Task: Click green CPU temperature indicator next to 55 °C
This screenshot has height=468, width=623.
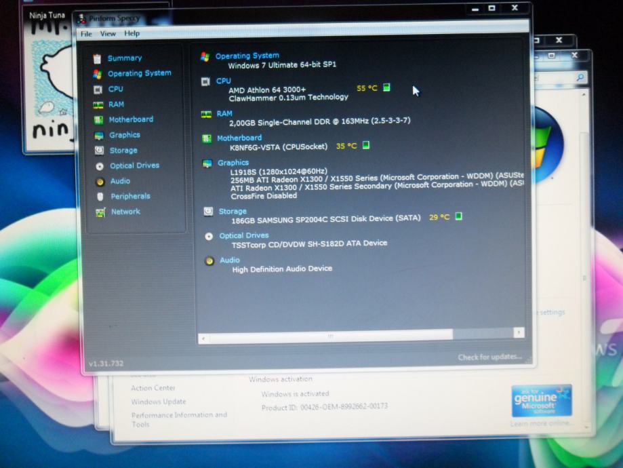Action: (386, 87)
